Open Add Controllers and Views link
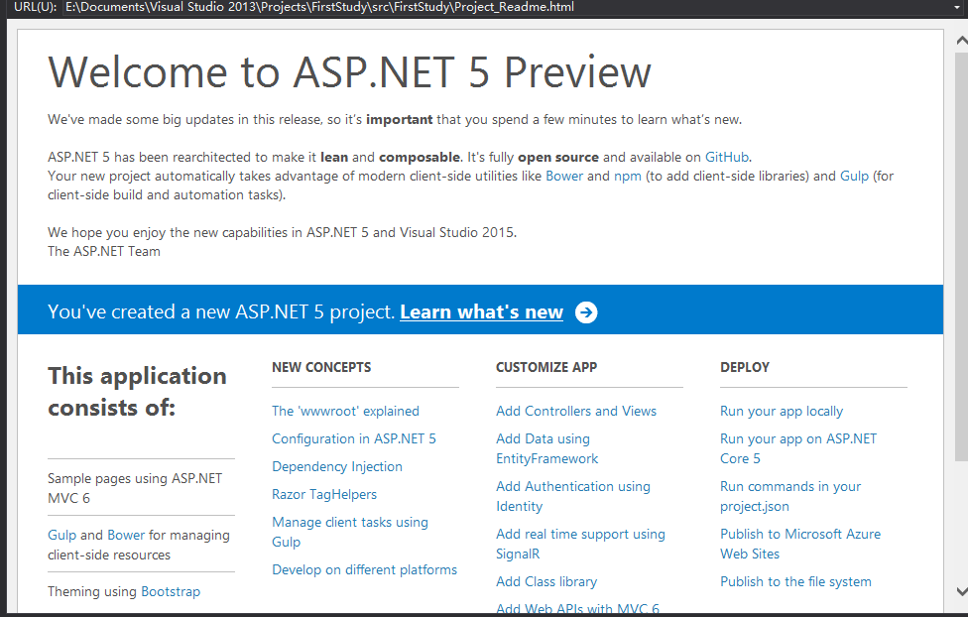The image size is (968, 617). (x=576, y=412)
